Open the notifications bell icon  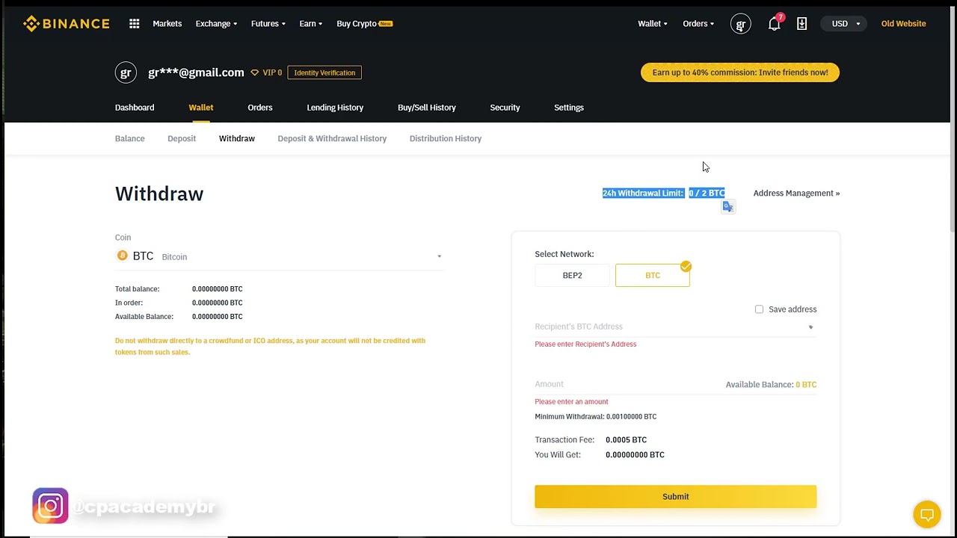click(775, 24)
